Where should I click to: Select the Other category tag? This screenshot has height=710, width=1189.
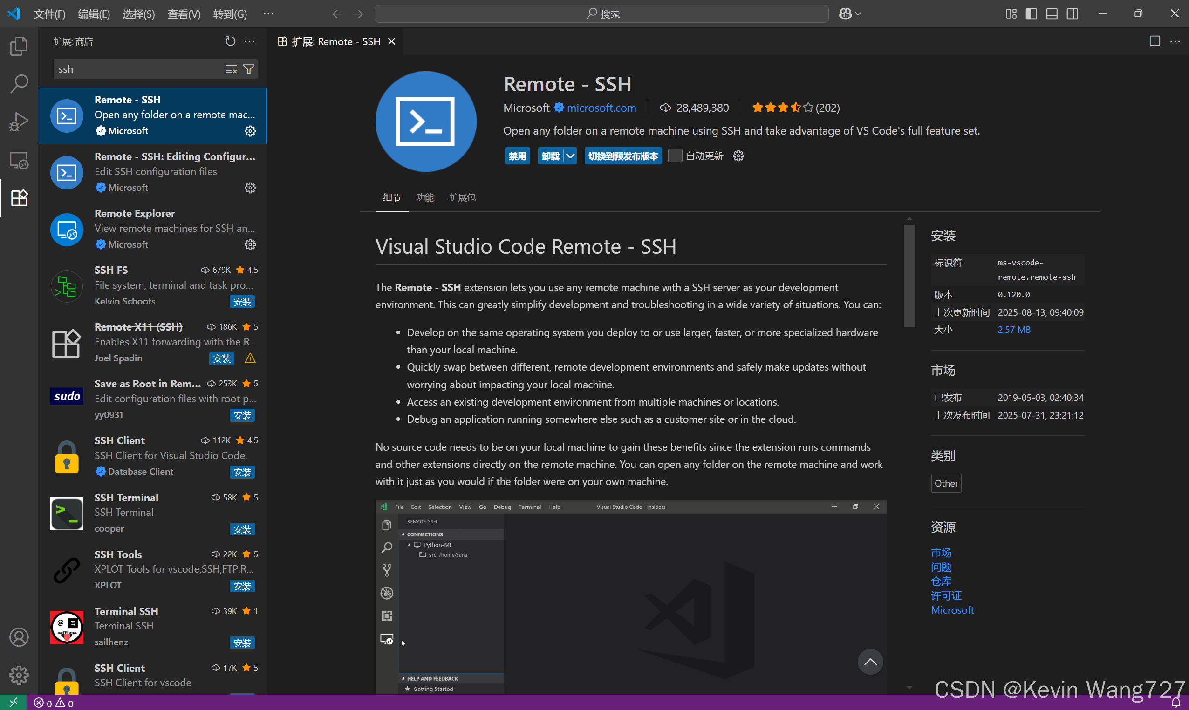click(946, 483)
